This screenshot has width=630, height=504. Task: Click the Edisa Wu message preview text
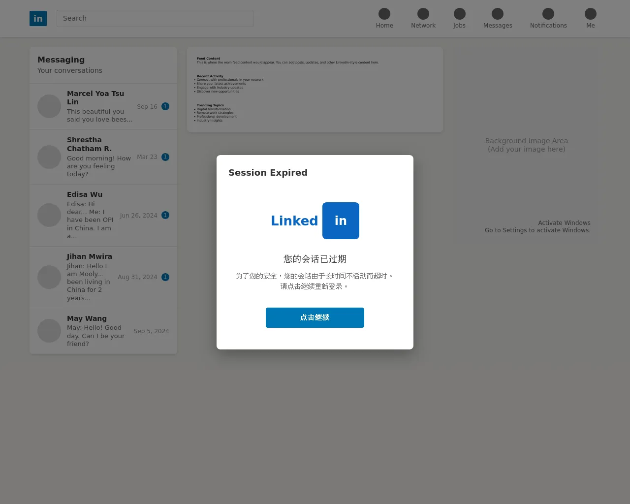tap(90, 220)
